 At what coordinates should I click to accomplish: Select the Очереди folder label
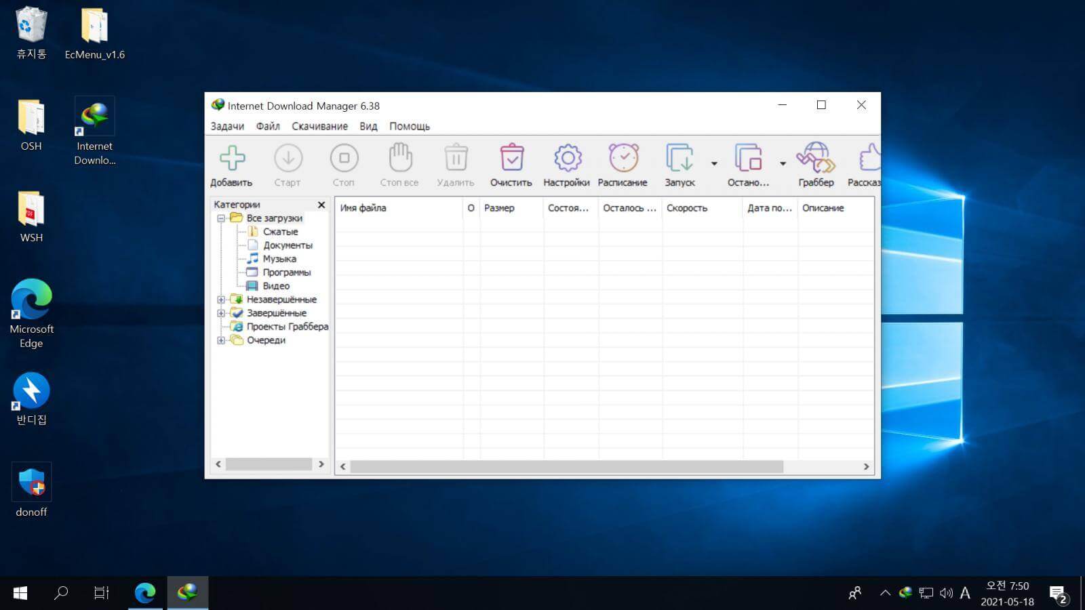[x=266, y=340]
